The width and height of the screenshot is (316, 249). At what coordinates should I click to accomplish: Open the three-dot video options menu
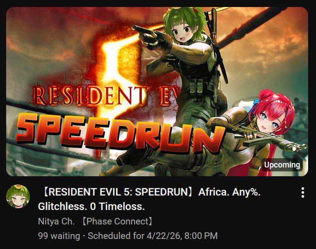[x=302, y=192]
